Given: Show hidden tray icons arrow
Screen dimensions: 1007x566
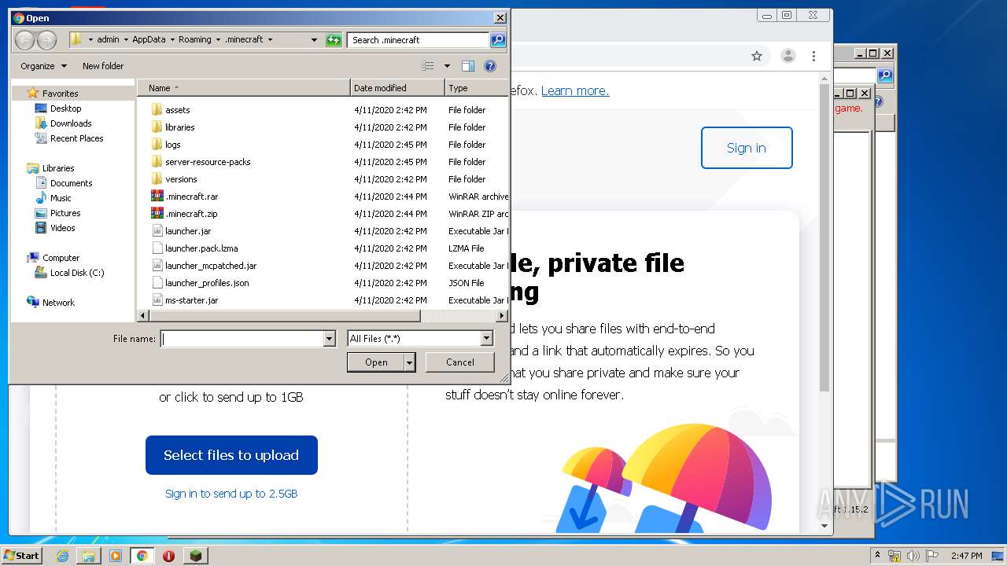Looking at the screenshot, I should [x=877, y=556].
